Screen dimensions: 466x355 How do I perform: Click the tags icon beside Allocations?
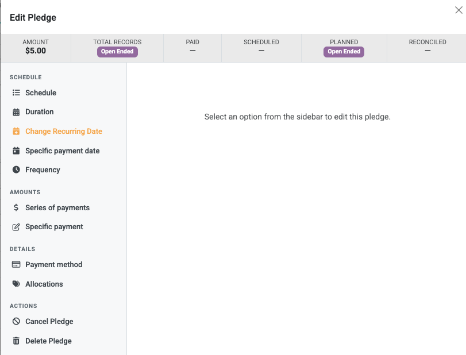[16, 284]
